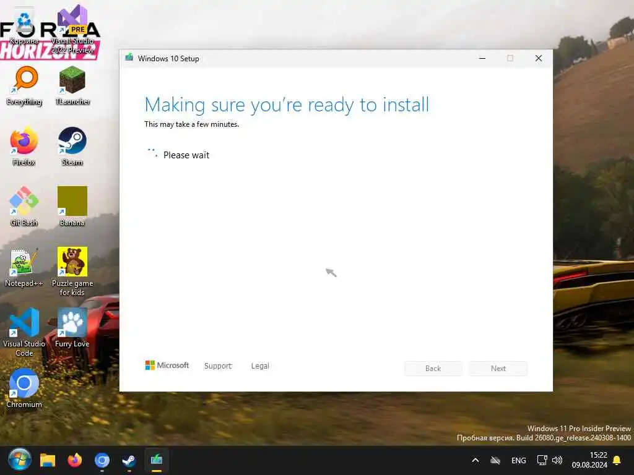Click the 'Making sure you're ready to install' heading
Viewport: 634px width, 475px height.
287,105
